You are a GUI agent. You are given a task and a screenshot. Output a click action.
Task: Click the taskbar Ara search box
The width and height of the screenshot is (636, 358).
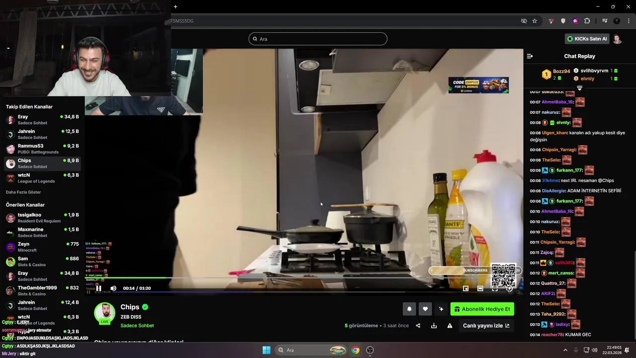(x=312, y=350)
